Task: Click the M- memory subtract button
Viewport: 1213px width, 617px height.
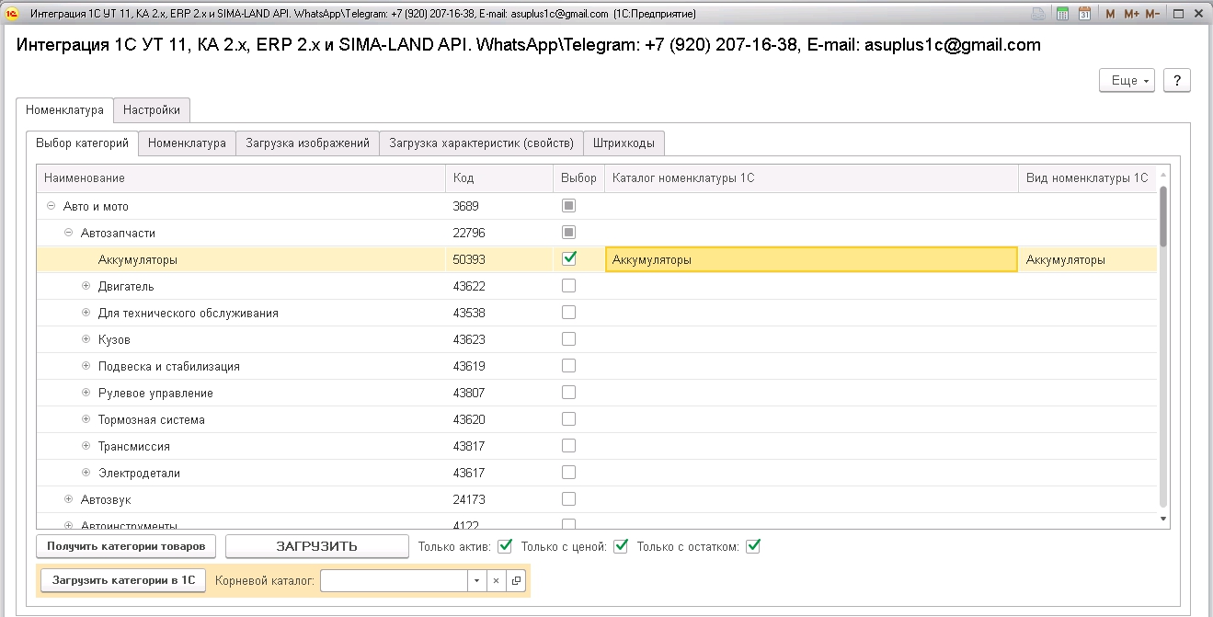Action: click(1152, 14)
